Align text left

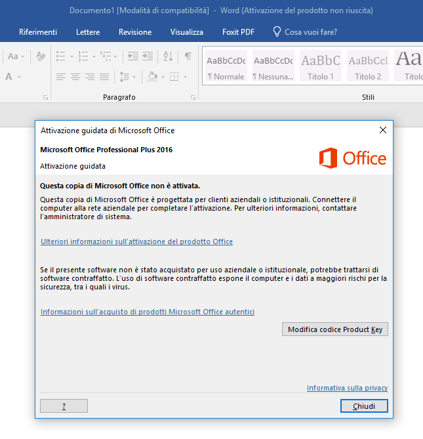coord(61,77)
